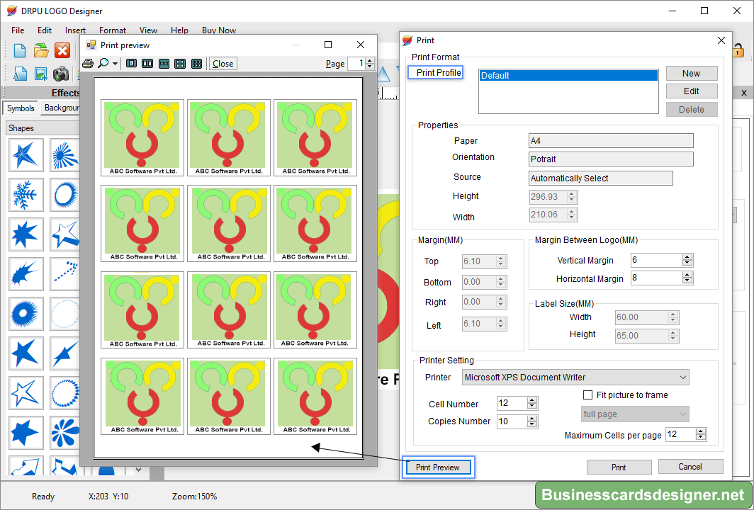Select the Default print profile
The width and height of the screenshot is (754, 510).
568,76
